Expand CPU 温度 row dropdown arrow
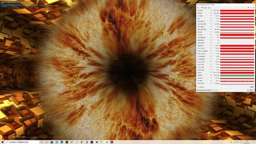Image resolution: width=256 pixels, height=144 pixels. tap(211, 81)
